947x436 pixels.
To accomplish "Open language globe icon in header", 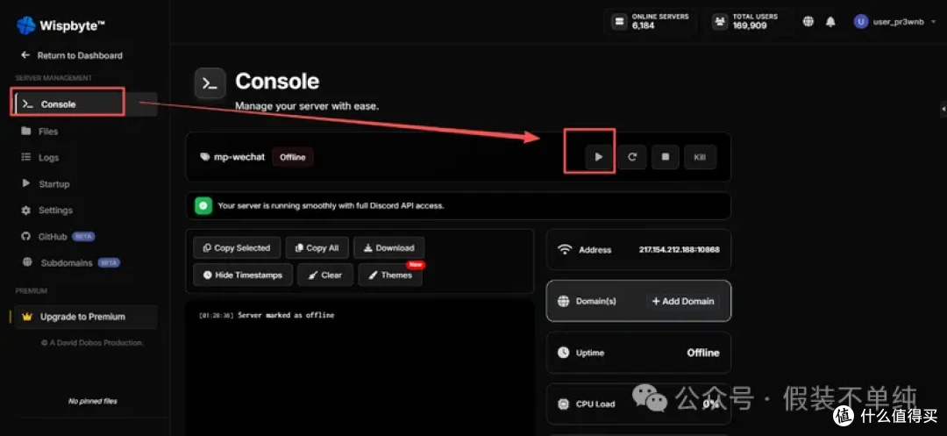I will (x=808, y=22).
